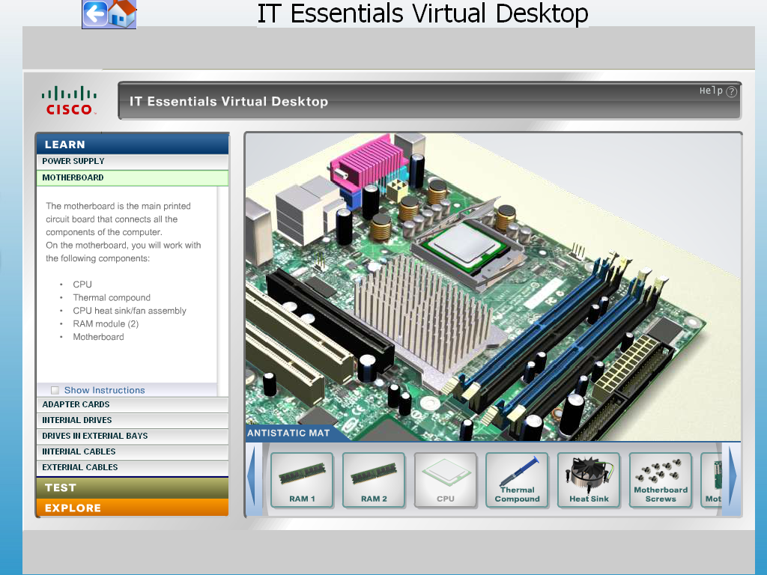This screenshot has height=575, width=767.
Task: Expand the Internal Drives section
Action: (x=132, y=420)
